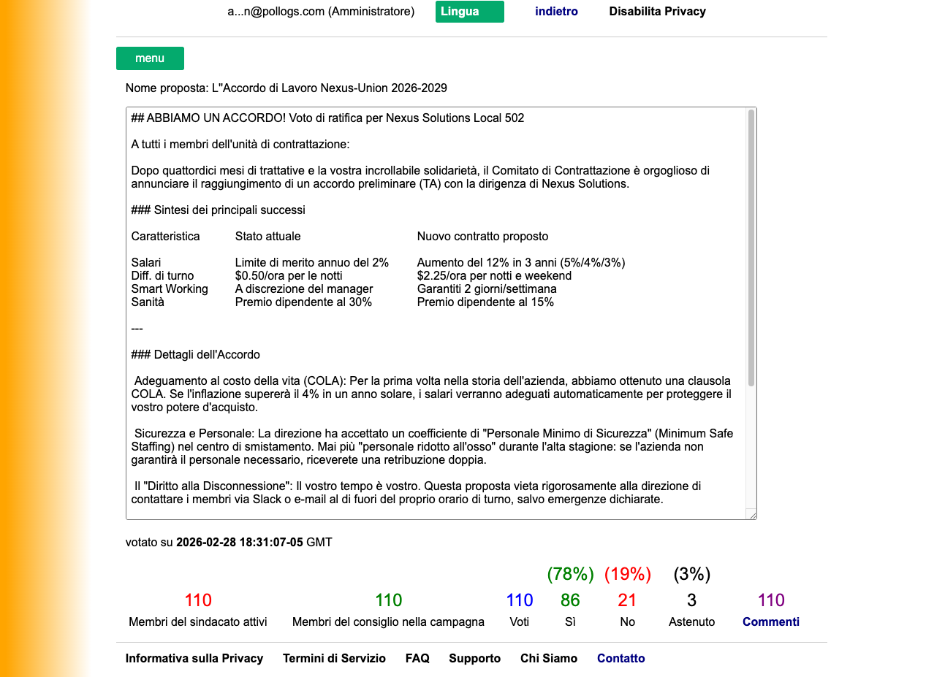Screen dimensions: 945x677
Task: Open the menu panel
Action: 150,58
